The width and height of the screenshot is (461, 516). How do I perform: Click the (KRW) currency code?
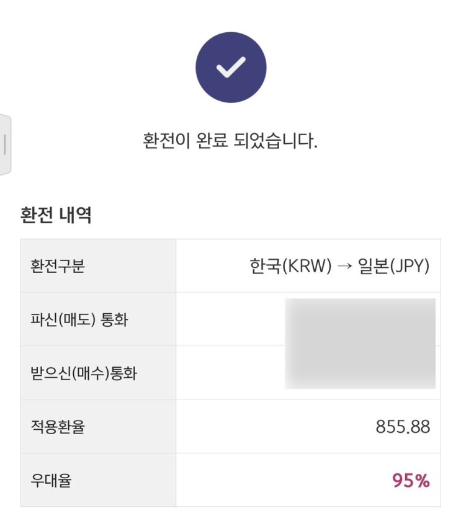click(305, 267)
